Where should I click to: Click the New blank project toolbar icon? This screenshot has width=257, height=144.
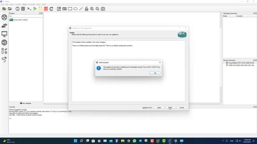click(4, 9)
